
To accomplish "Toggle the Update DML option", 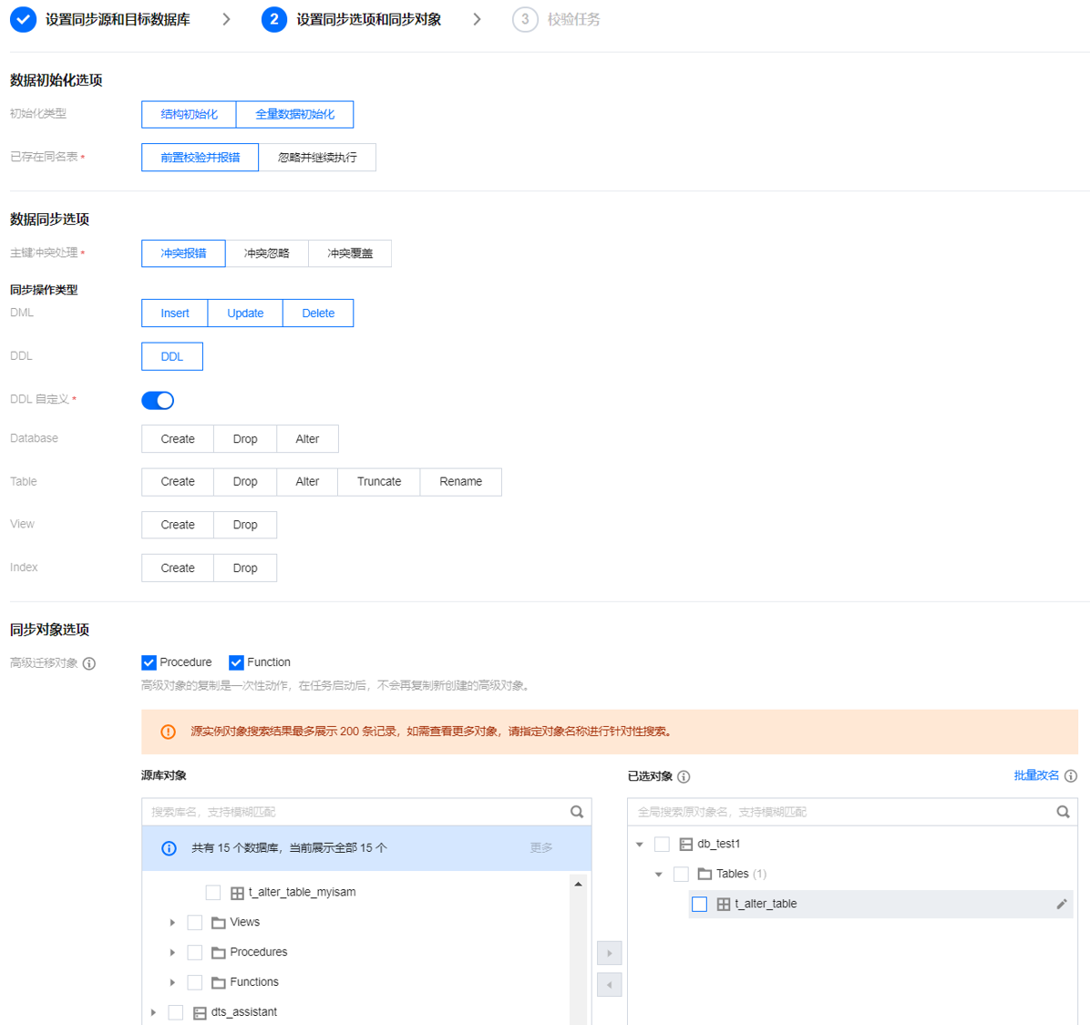I will coord(245,313).
